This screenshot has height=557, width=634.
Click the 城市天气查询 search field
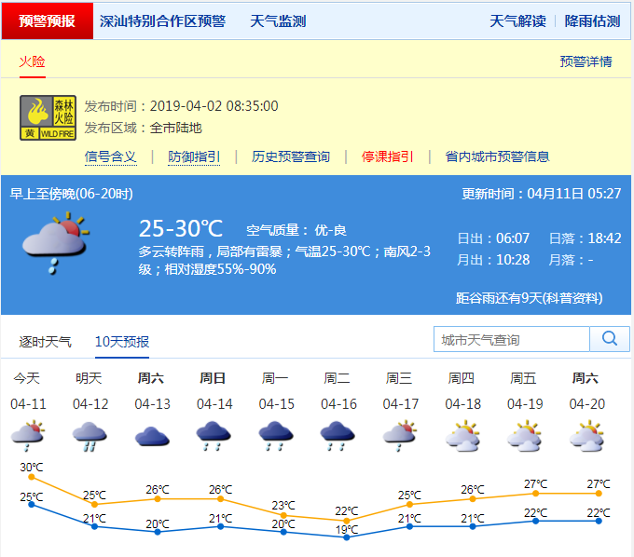[511, 340]
